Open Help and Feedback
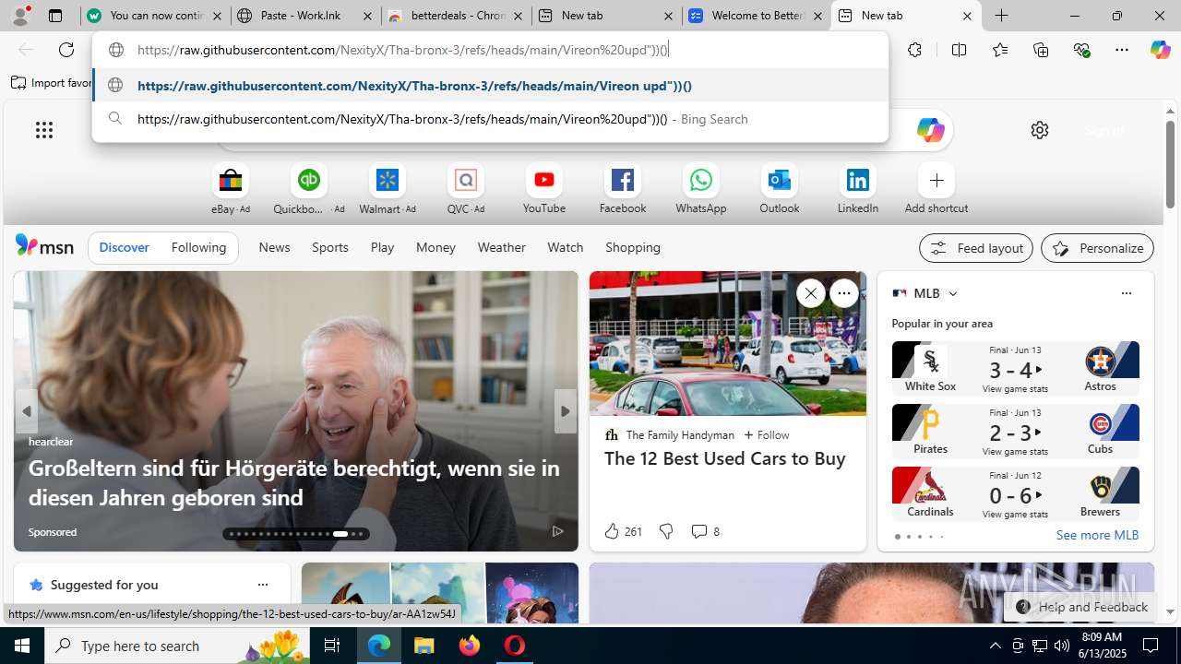 [1080, 607]
